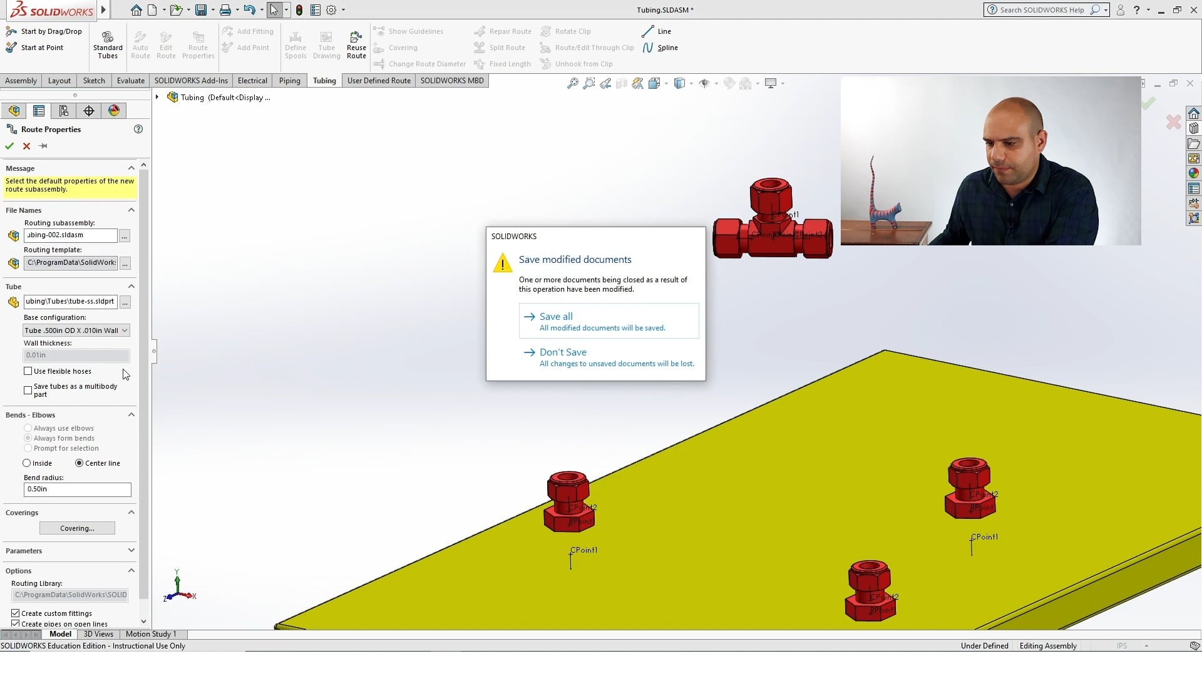1202x676 pixels.
Task: Collapse the Bends - Elbows section
Action: click(131, 414)
